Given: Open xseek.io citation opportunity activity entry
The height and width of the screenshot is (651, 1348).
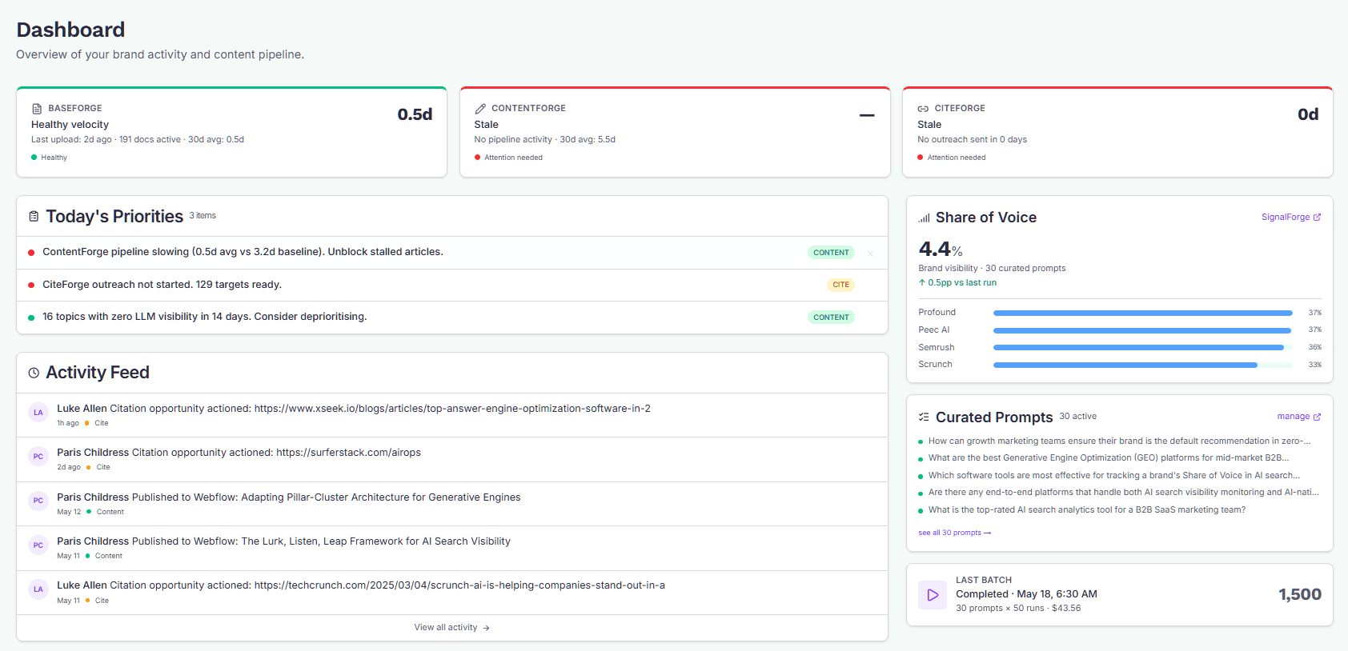Looking at the screenshot, I should click(452, 415).
